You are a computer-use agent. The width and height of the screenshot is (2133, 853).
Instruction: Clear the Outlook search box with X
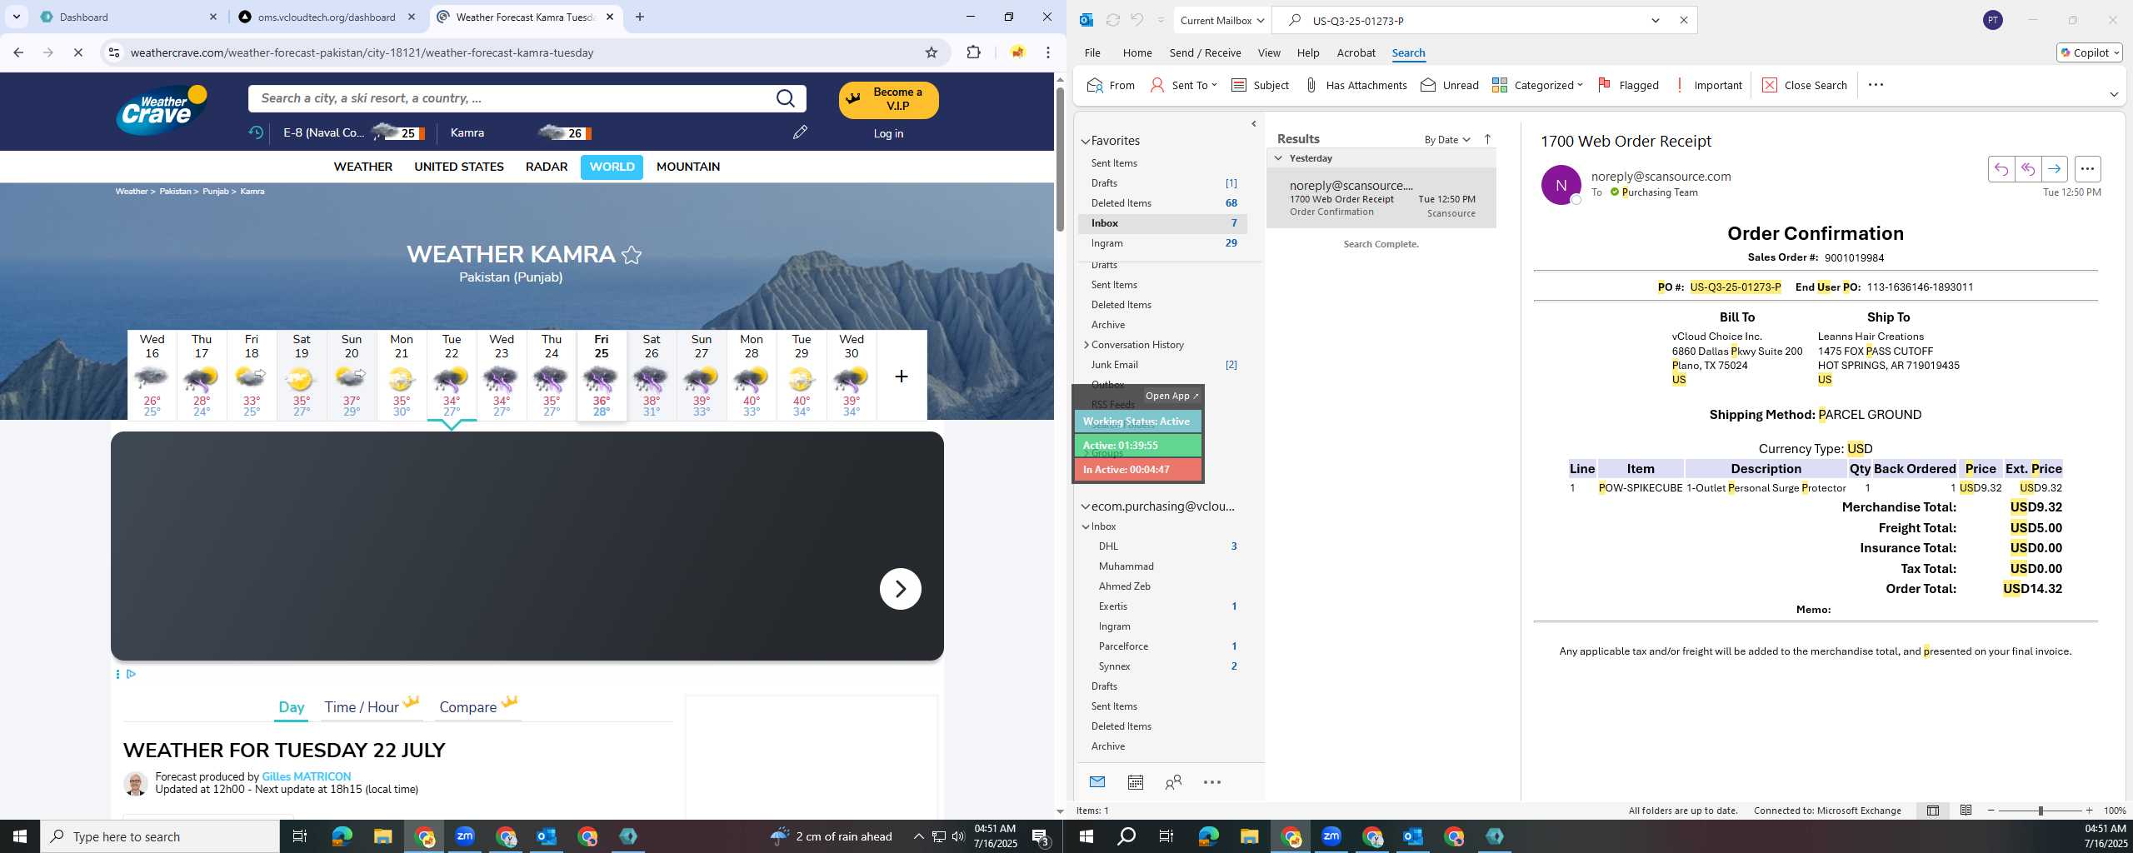pyautogui.click(x=1683, y=20)
